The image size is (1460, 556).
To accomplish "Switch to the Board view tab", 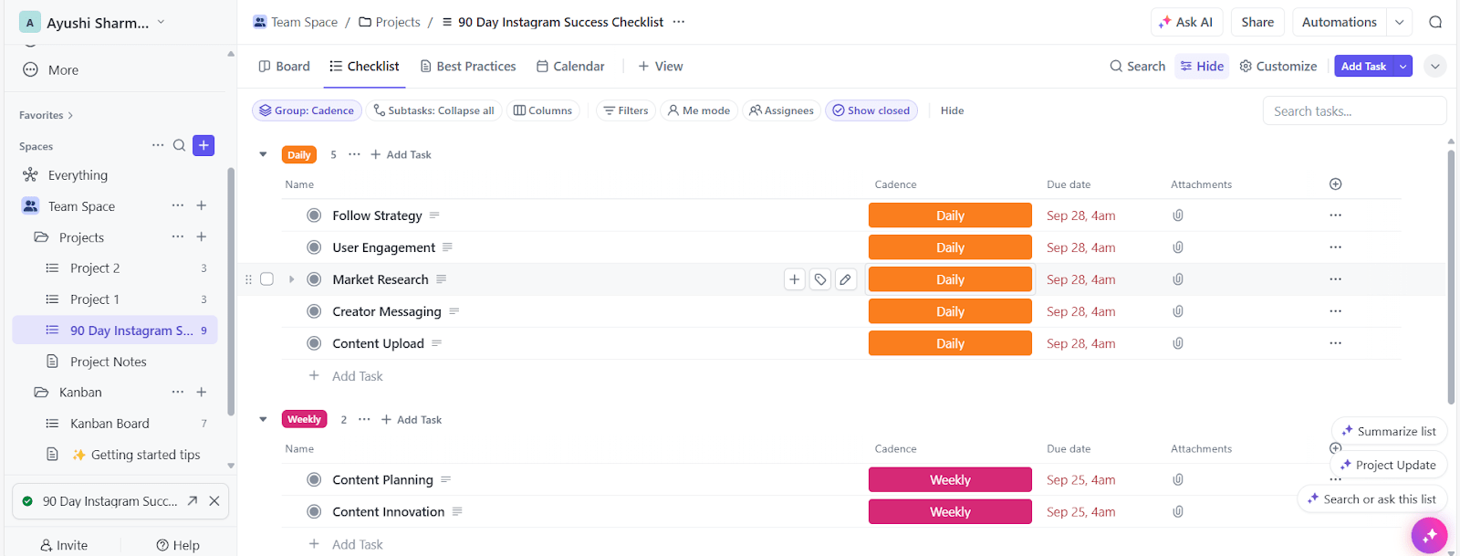I will [x=285, y=66].
